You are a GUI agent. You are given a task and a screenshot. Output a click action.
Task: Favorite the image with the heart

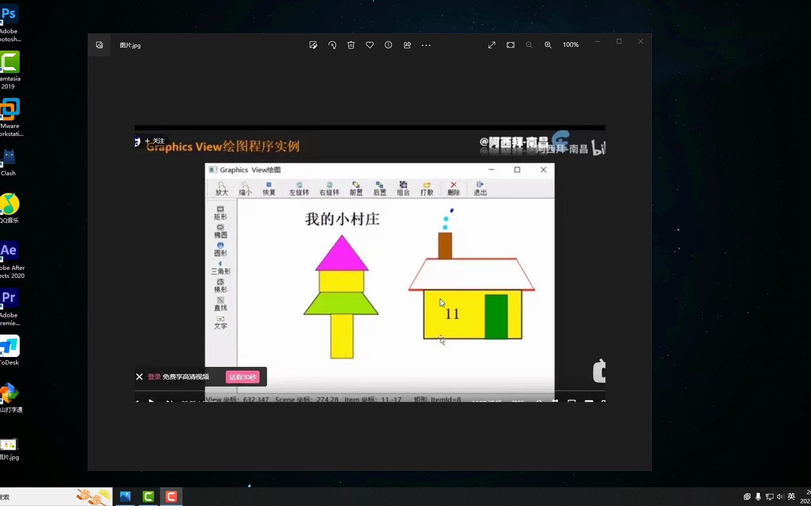[370, 45]
